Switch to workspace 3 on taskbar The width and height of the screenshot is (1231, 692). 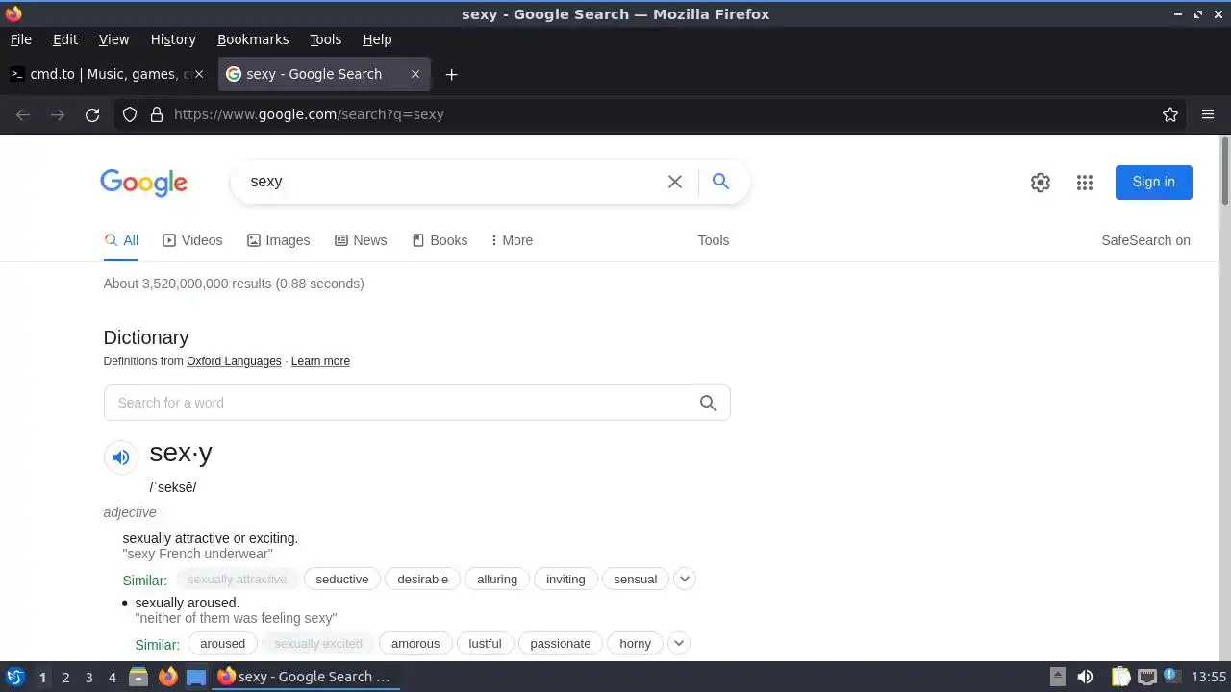pyautogui.click(x=88, y=677)
